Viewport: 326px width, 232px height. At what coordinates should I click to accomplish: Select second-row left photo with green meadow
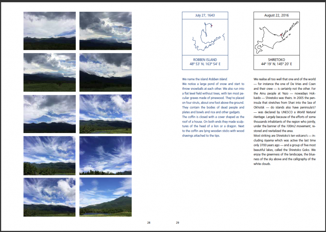coord(49,72)
